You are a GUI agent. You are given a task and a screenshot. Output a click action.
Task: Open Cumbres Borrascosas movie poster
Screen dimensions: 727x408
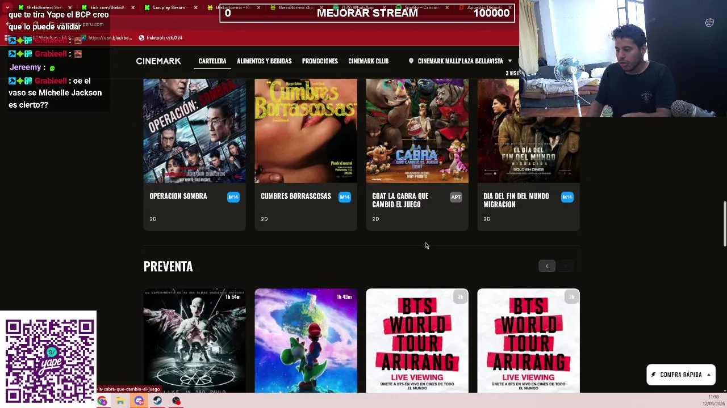click(306, 131)
